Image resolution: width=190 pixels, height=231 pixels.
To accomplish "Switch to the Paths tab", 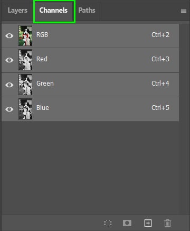I will coord(87,11).
